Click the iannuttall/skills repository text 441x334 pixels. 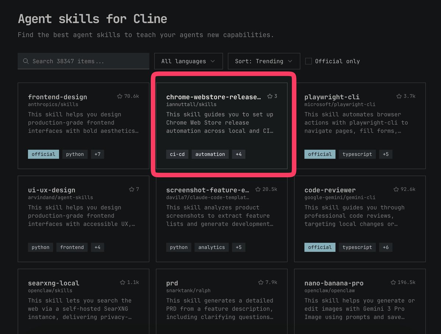(x=191, y=104)
